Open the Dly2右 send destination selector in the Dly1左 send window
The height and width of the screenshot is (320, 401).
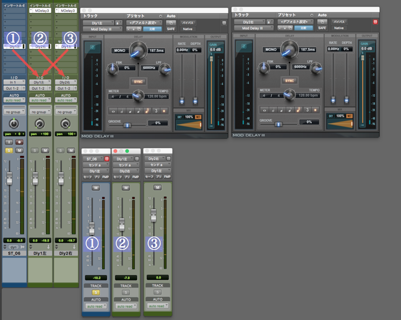[x=126, y=171]
